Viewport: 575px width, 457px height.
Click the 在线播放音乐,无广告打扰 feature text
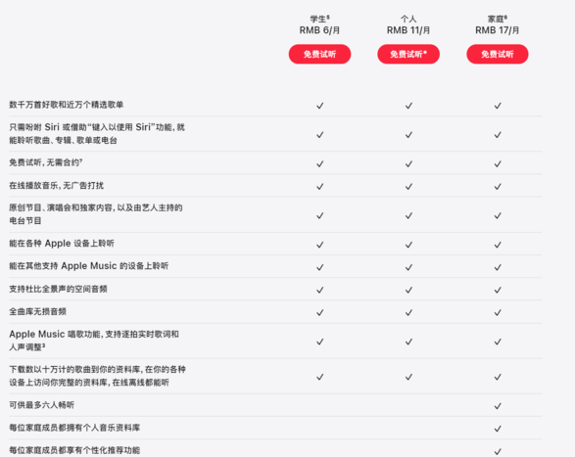pos(56,185)
